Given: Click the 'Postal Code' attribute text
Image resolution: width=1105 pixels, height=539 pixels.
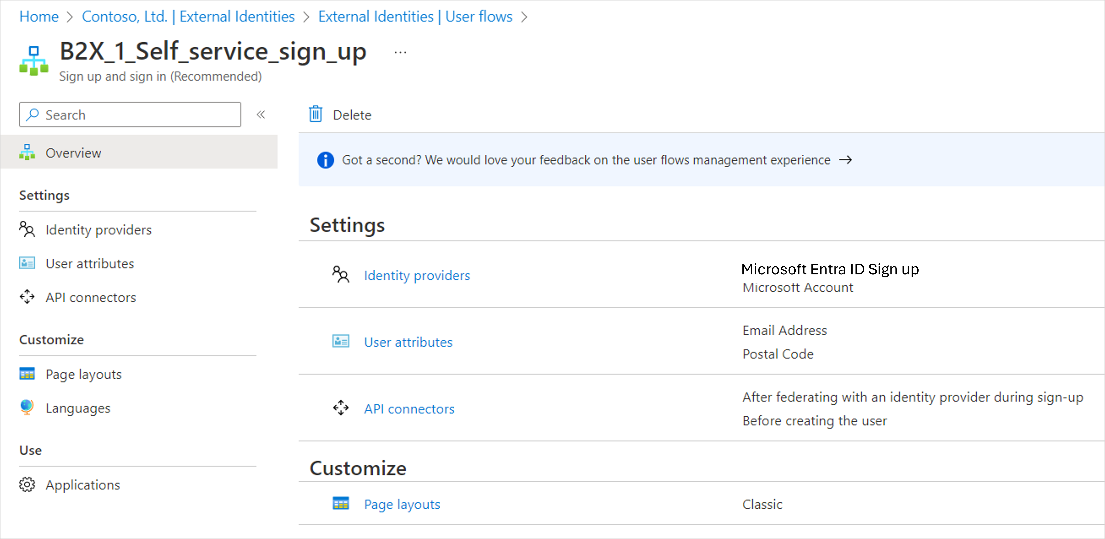Looking at the screenshot, I should (x=778, y=354).
